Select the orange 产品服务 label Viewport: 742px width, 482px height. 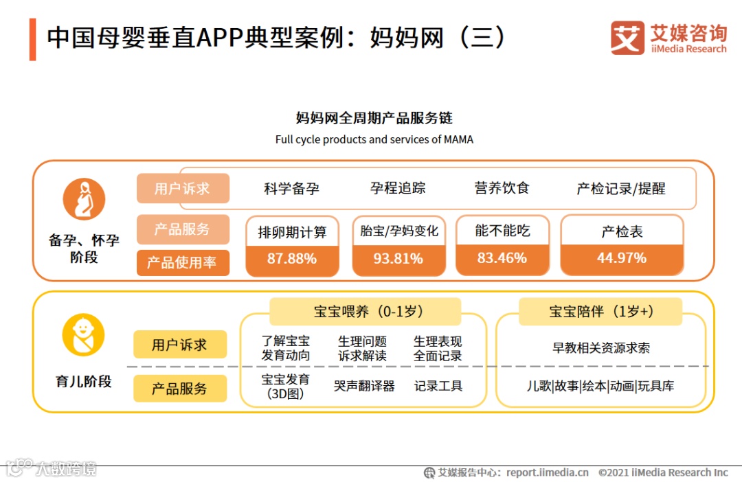coord(183,229)
